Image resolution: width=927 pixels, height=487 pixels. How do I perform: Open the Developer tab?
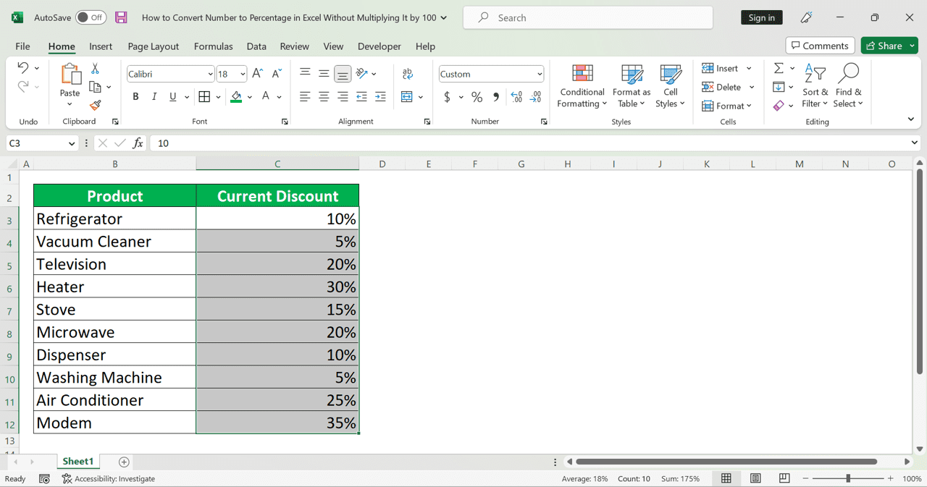[x=379, y=46]
